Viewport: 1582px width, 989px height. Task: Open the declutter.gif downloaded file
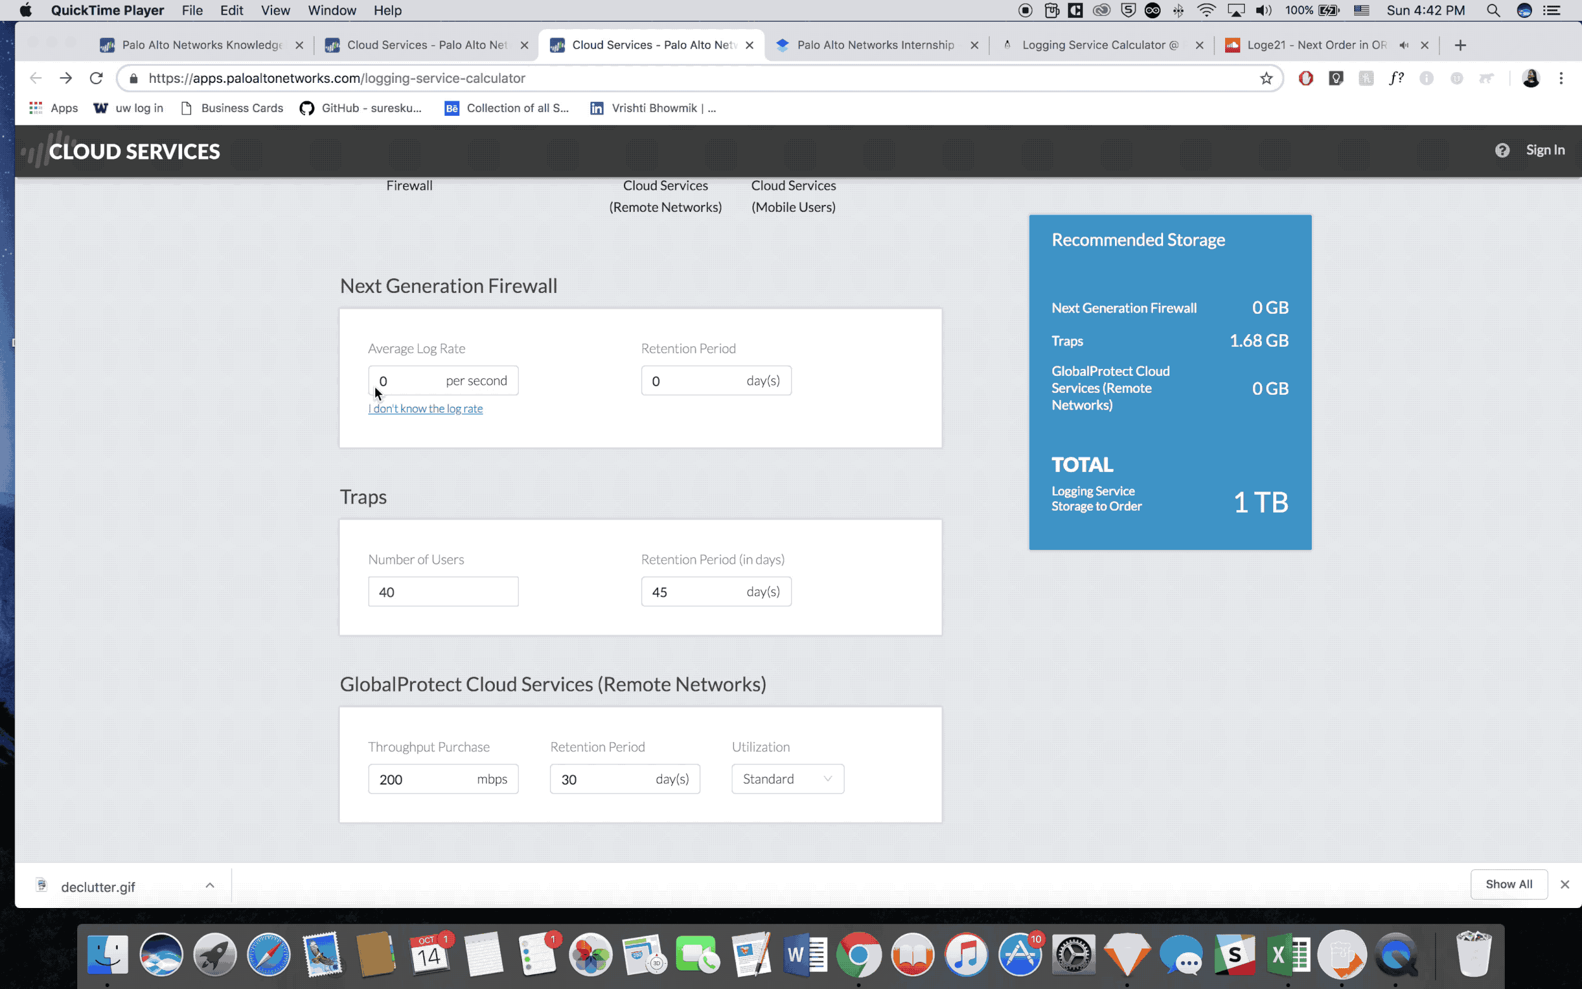click(x=98, y=887)
